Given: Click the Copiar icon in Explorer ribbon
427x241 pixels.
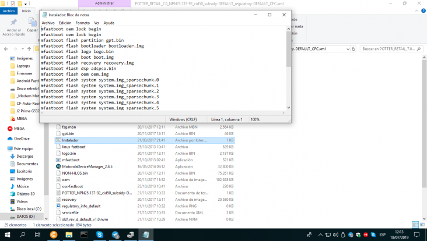Looking at the screenshot, I should (x=33, y=22).
